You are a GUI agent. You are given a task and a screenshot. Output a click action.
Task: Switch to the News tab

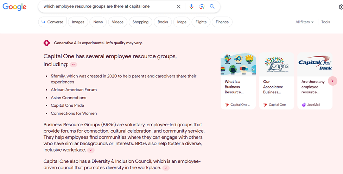[x=98, y=22]
